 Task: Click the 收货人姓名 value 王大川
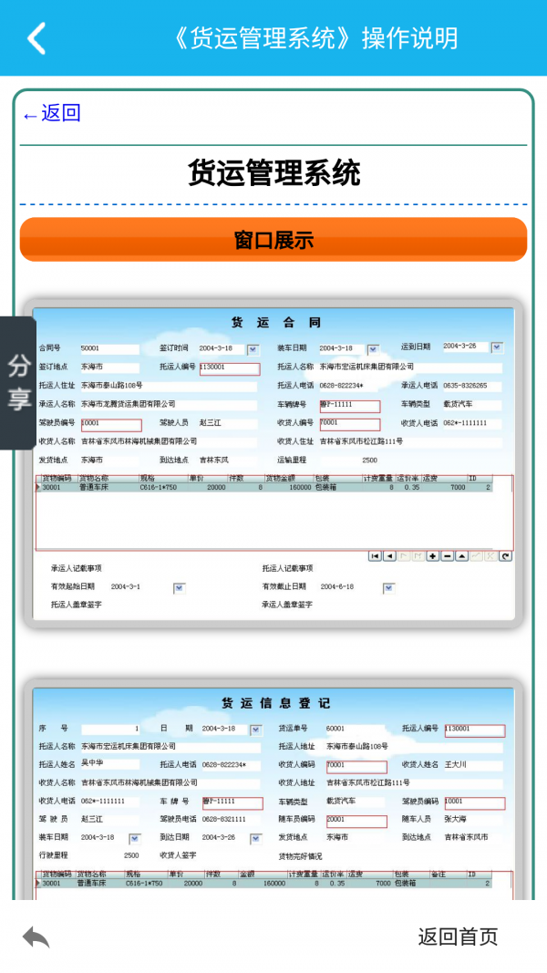455,764
